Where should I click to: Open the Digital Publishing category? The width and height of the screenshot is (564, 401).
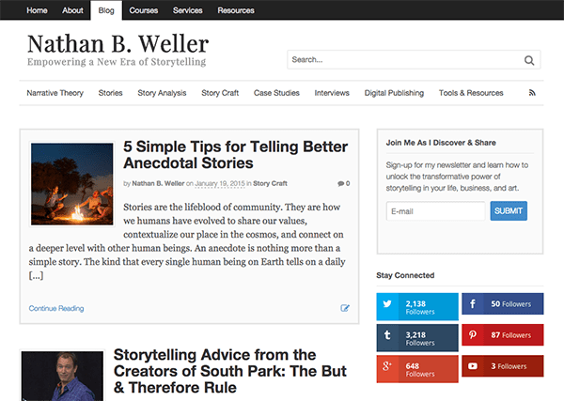(x=394, y=93)
